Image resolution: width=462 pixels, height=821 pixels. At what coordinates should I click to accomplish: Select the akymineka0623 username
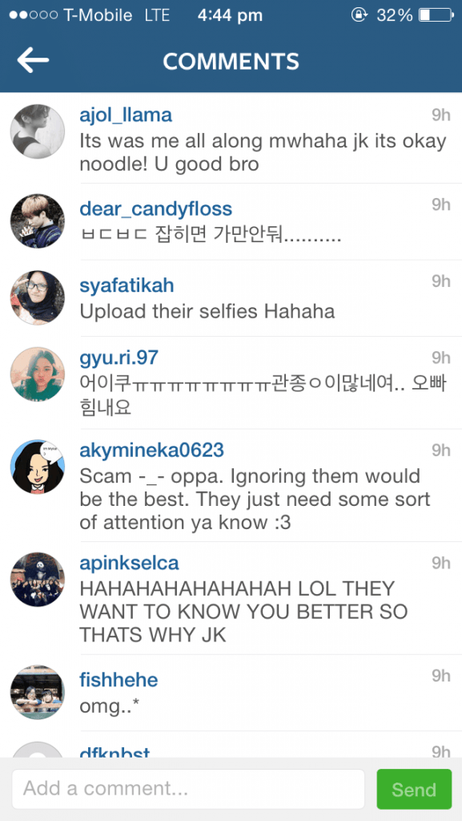click(x=151, y=451)
